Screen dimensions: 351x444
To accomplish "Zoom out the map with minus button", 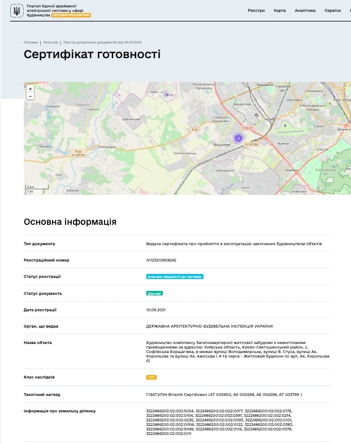I will 31,96.
